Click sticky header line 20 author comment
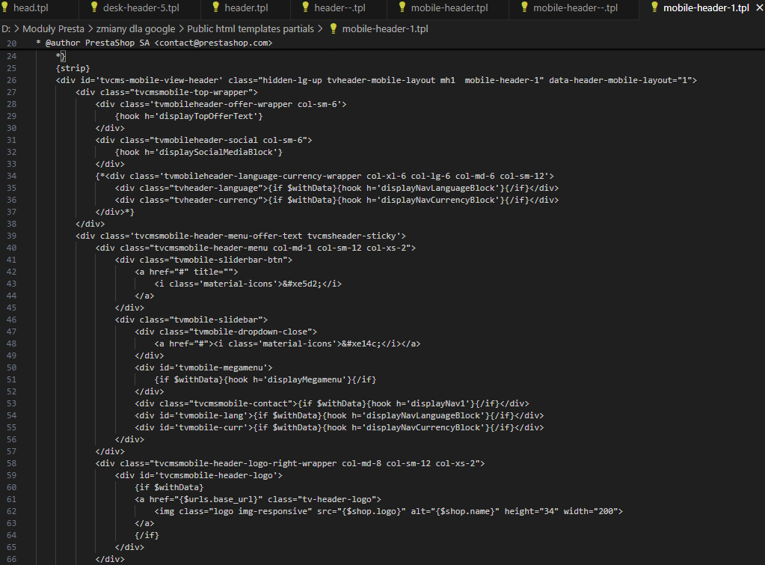This screenshot has height=565, width=765. (154, 43)
